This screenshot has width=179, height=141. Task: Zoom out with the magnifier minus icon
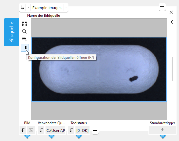tap(24, 39)
